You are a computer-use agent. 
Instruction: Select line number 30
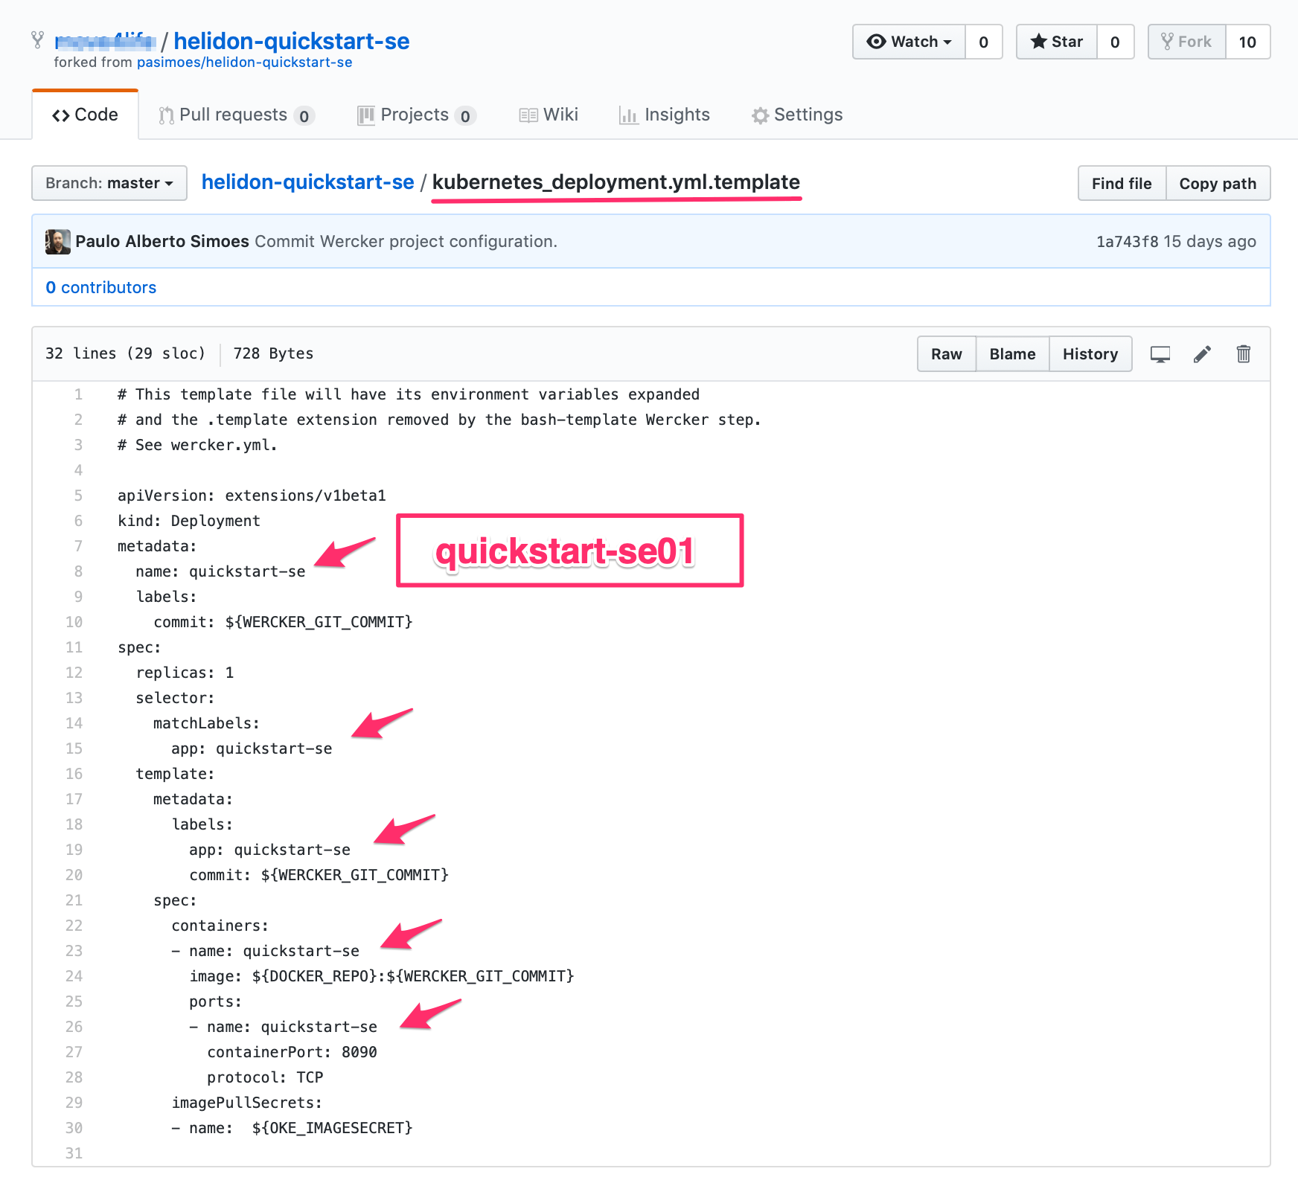click(x=74, y=1128)
